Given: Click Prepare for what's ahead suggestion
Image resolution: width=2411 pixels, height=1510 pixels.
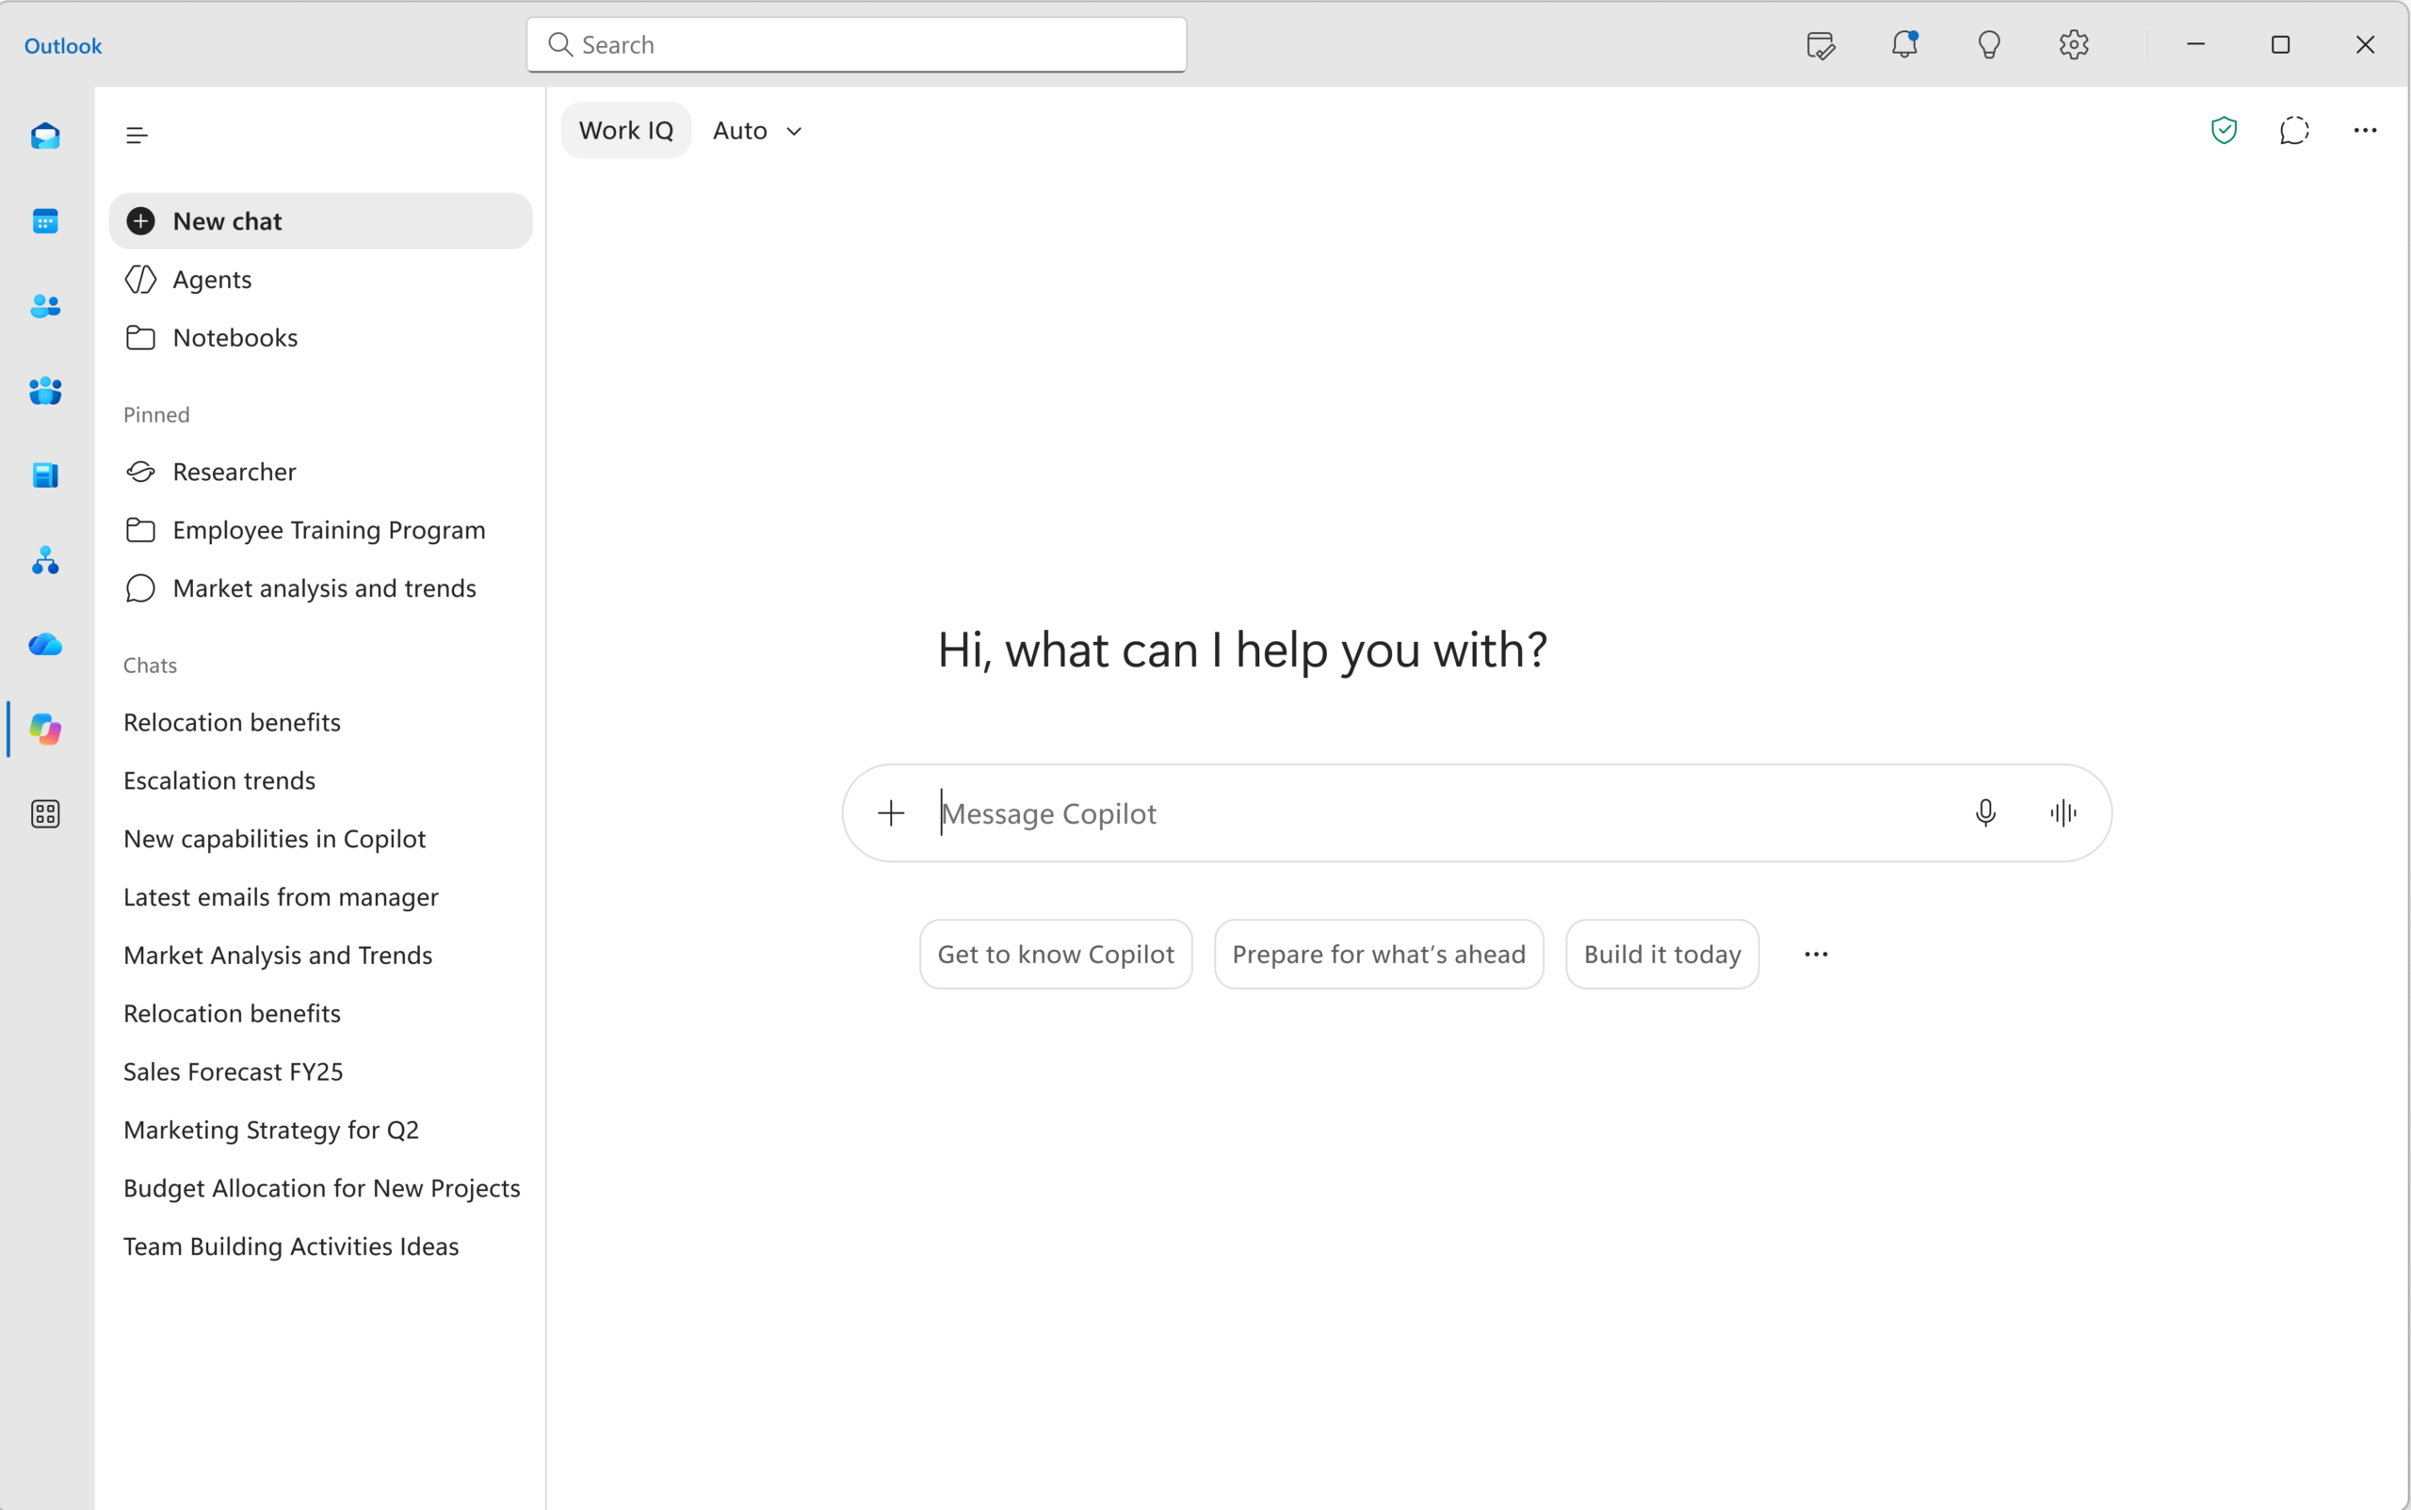Looking at the screenshot, I should [x=1379, y=955].
